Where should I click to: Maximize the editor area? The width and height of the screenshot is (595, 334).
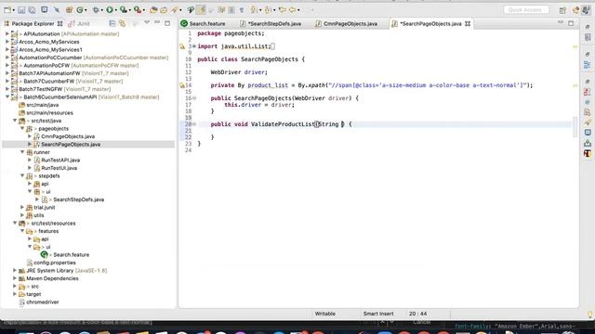[571, 23]
